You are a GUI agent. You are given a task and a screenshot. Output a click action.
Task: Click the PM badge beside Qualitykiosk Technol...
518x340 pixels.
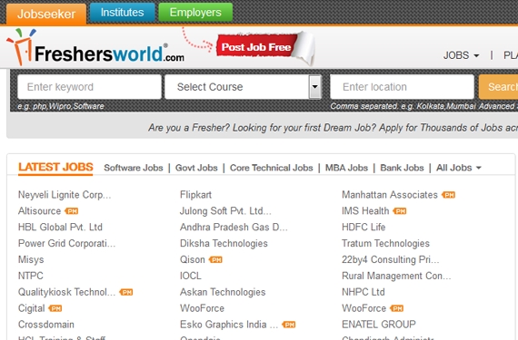pos(126,292)
